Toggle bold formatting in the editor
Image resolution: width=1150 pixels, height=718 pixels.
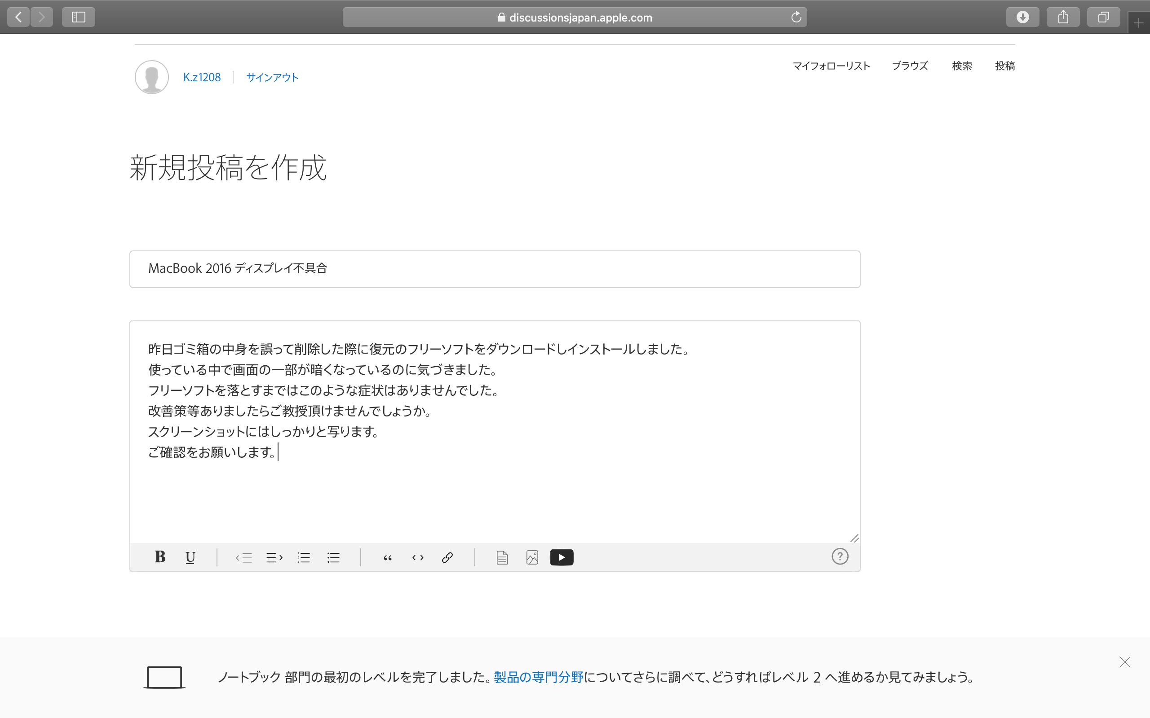160,557
